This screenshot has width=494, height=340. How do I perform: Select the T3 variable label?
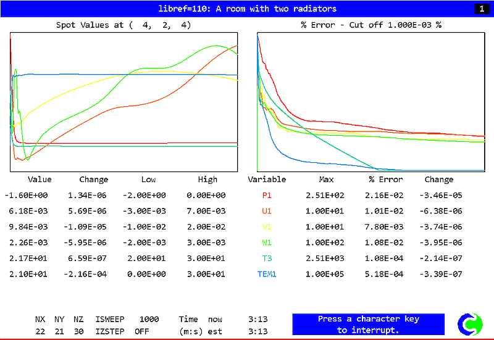pyautogui.click(x=267, y=258)
